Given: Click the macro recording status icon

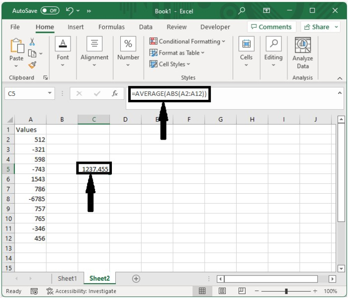Looking at the screenshot, I should click(x=34, y=291).
